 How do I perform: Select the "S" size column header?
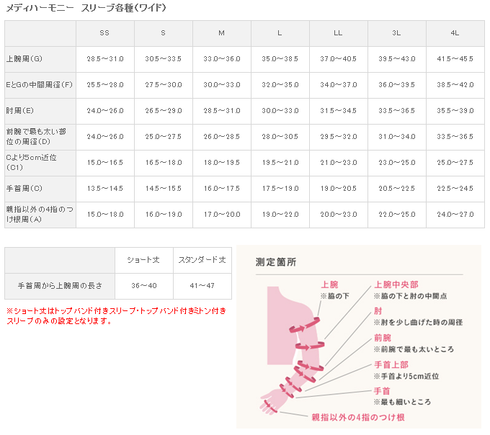click(x=163, y=33)
